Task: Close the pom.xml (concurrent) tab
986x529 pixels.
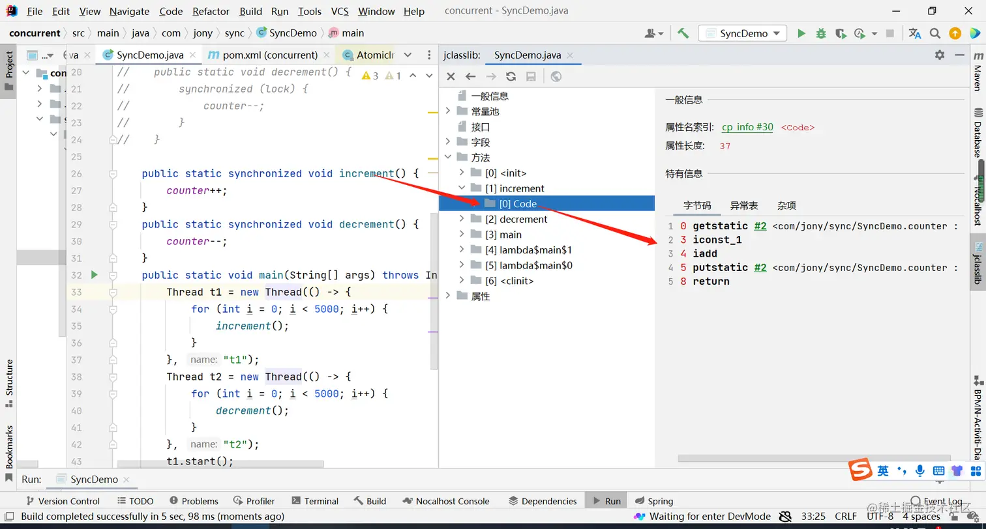Action: click(327, 55)
